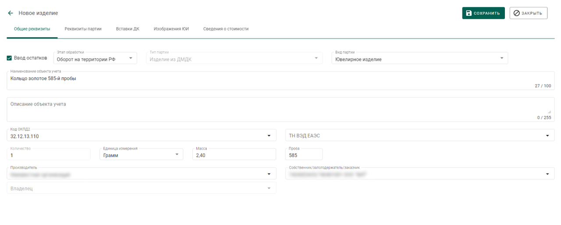The image size is (561, 225).
Task: Open the Общие реквизиты tab
Action: (x=32, y=29)
